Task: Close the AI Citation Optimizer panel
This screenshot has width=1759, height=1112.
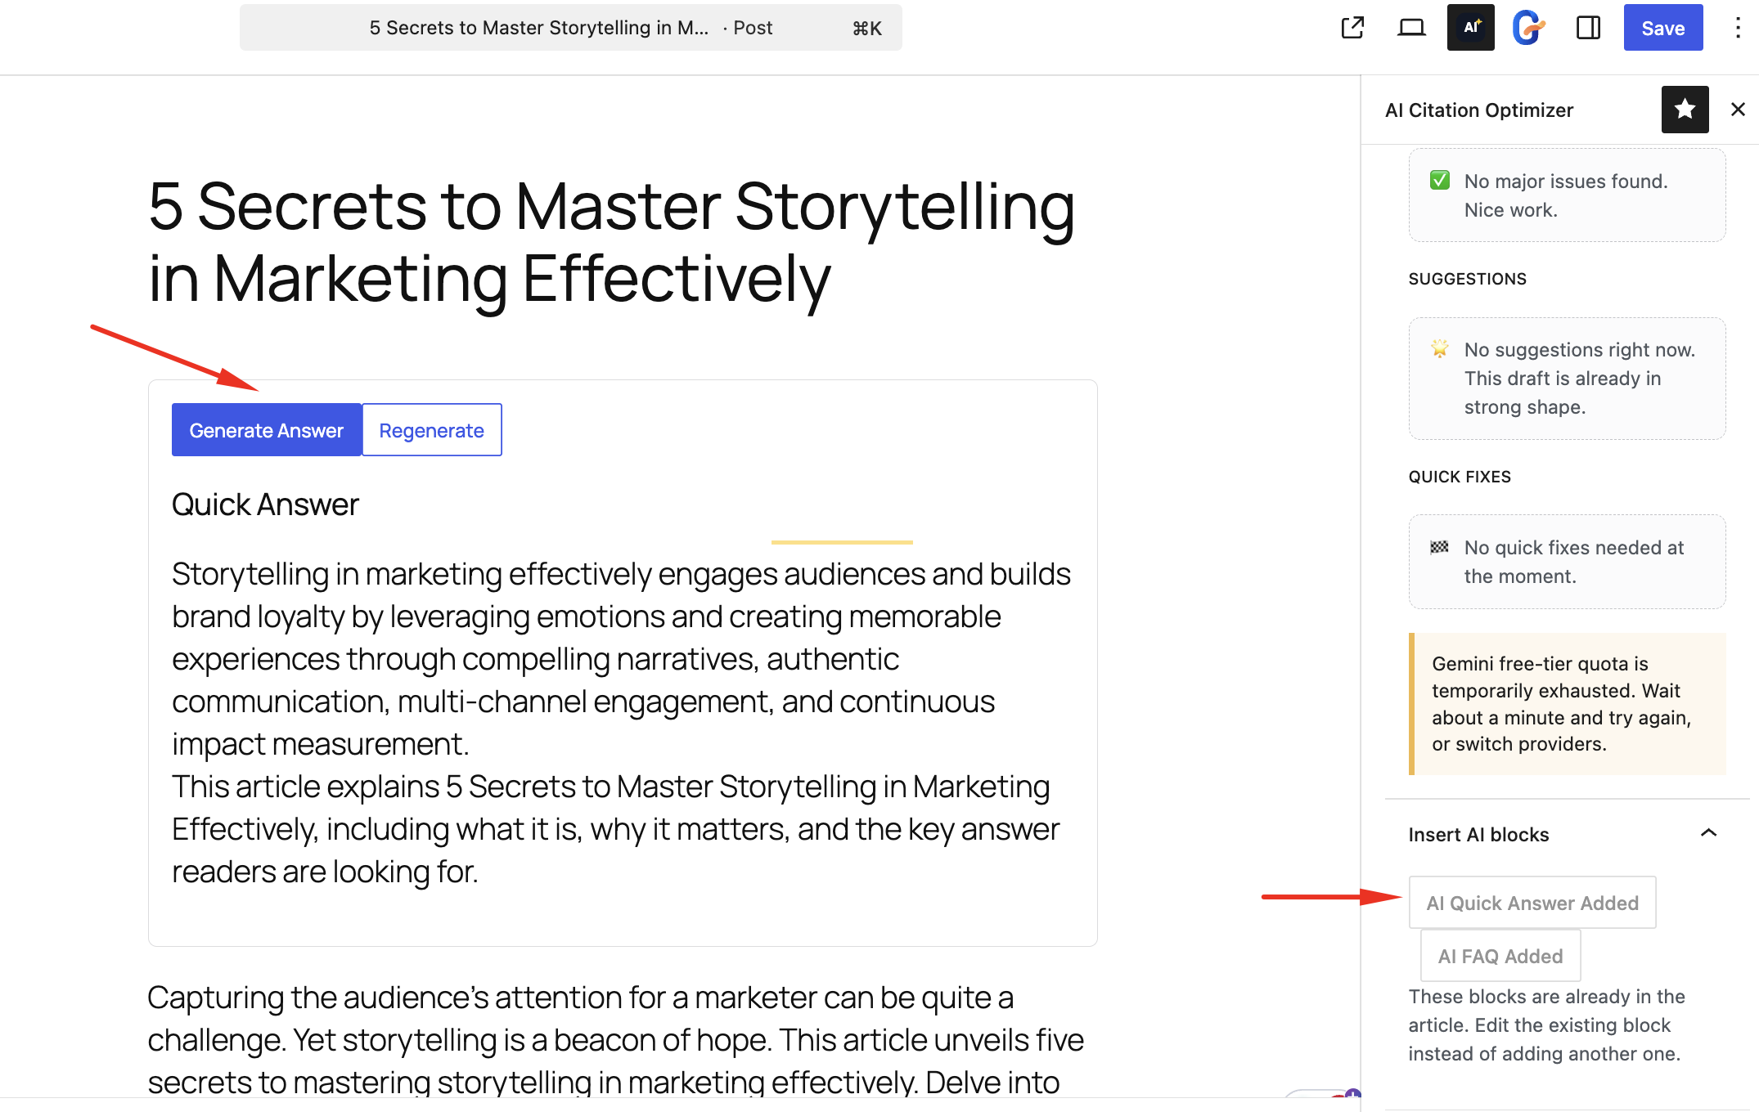Action: pyautogui.click(x=1738, y=110)
